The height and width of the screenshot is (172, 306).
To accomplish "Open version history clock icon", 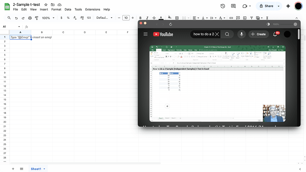I will tap(223, 6).
